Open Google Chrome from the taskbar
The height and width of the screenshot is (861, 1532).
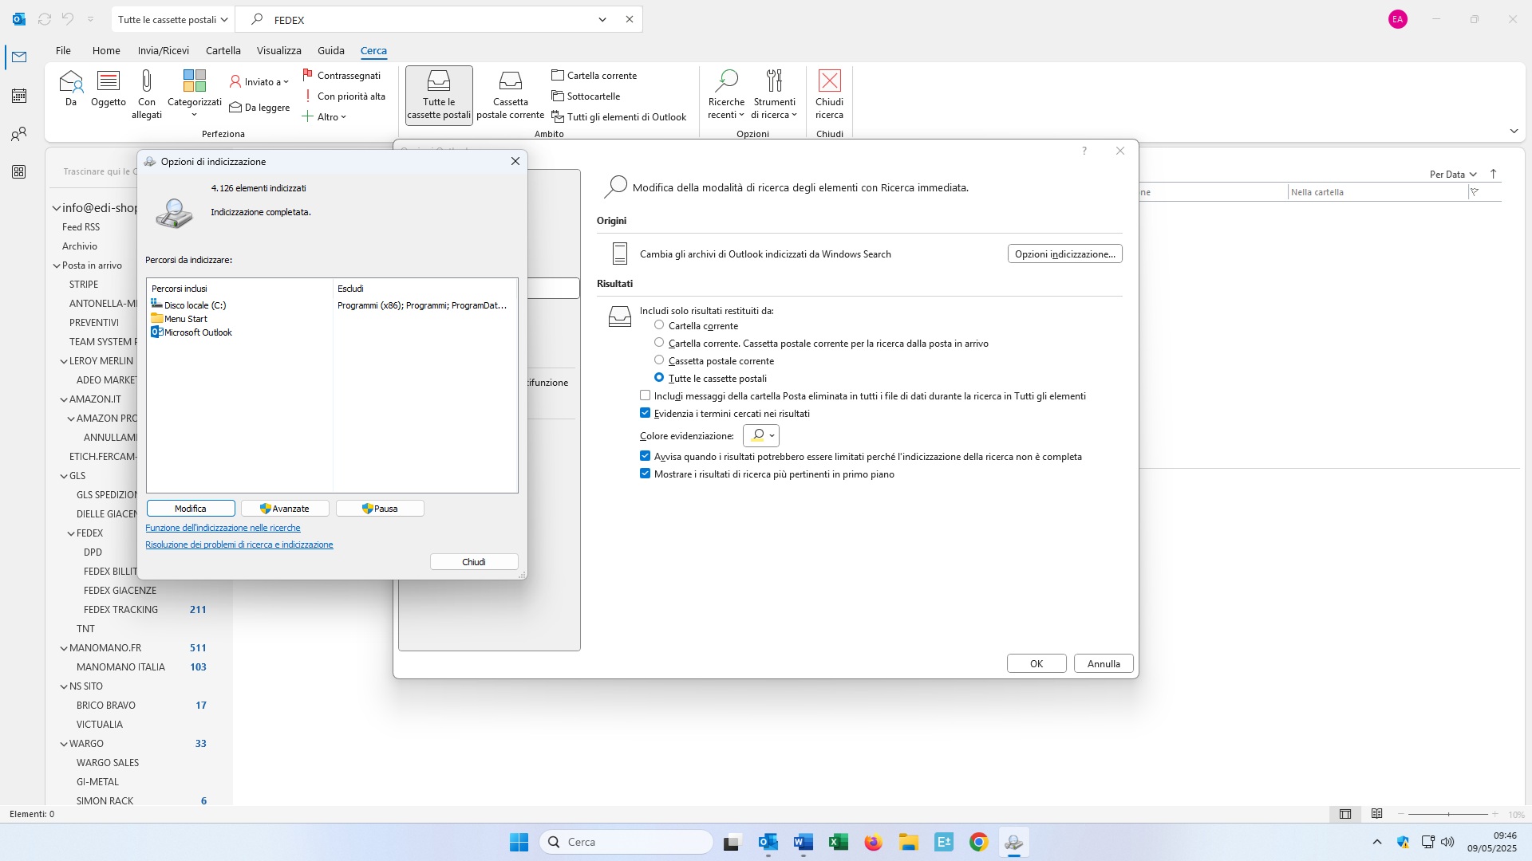[x=978, y=842]
